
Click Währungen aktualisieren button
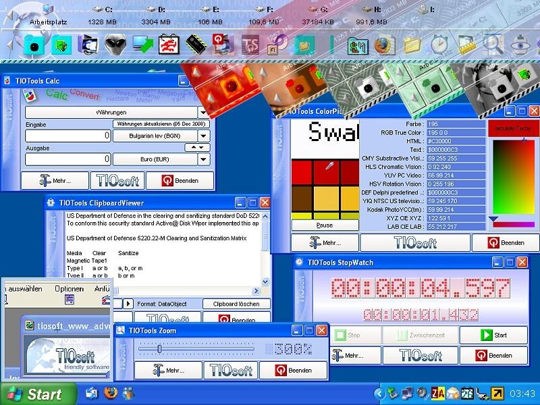161,124
